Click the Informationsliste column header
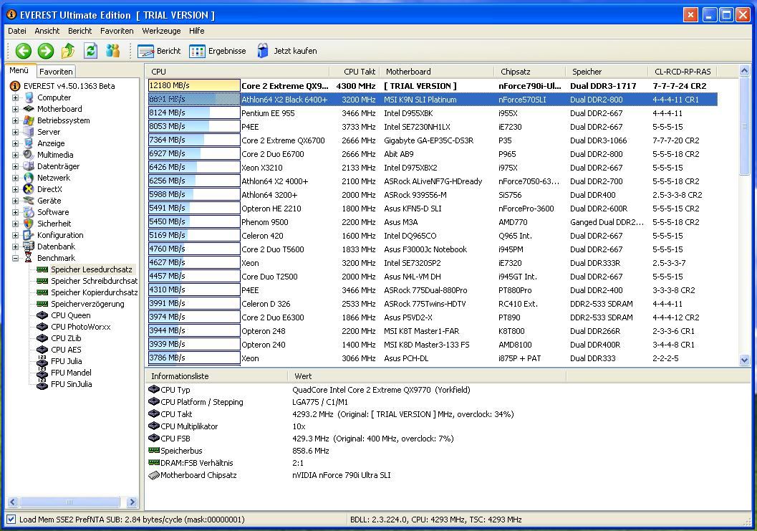The height and width of the screenshot is (531, 757). (x=216, y=376)
